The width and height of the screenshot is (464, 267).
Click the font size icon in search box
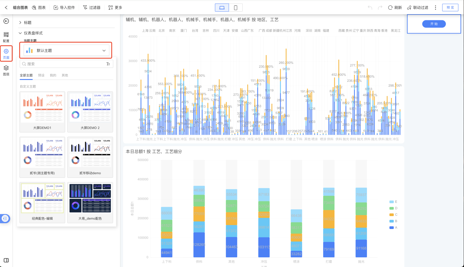tap(108, 64)
